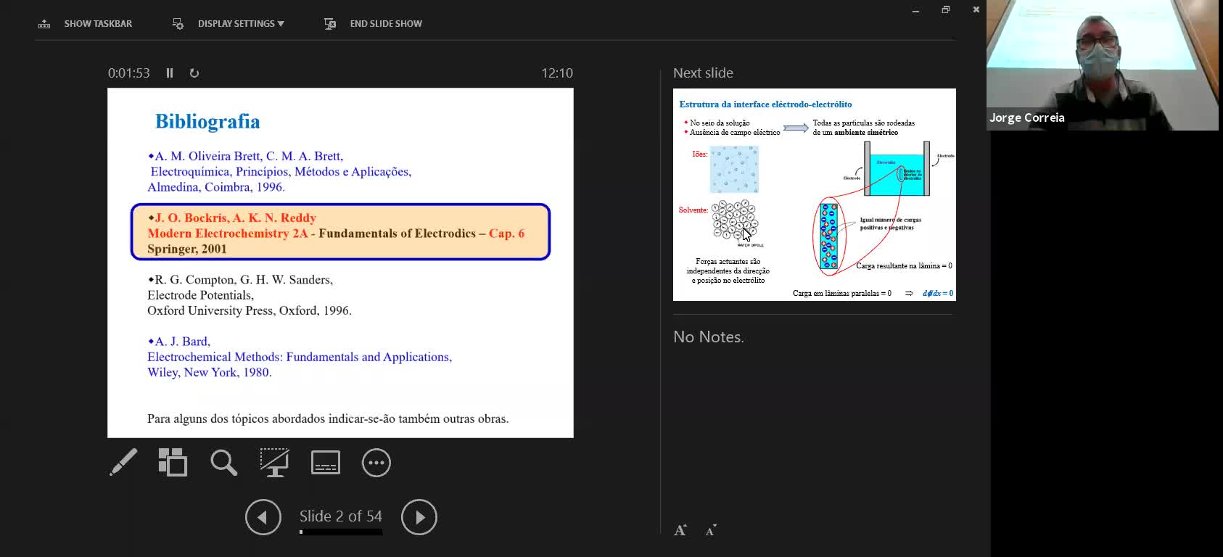Go to the previous slide
This screenshot has height=557, width=1223.
click(x=263, y=517)
